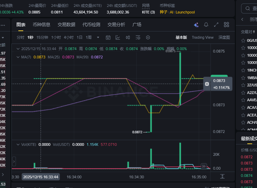This screenshot has height=188, width=257.
Task: Switch to 交易分析 tab
Action: pos(116,25)
